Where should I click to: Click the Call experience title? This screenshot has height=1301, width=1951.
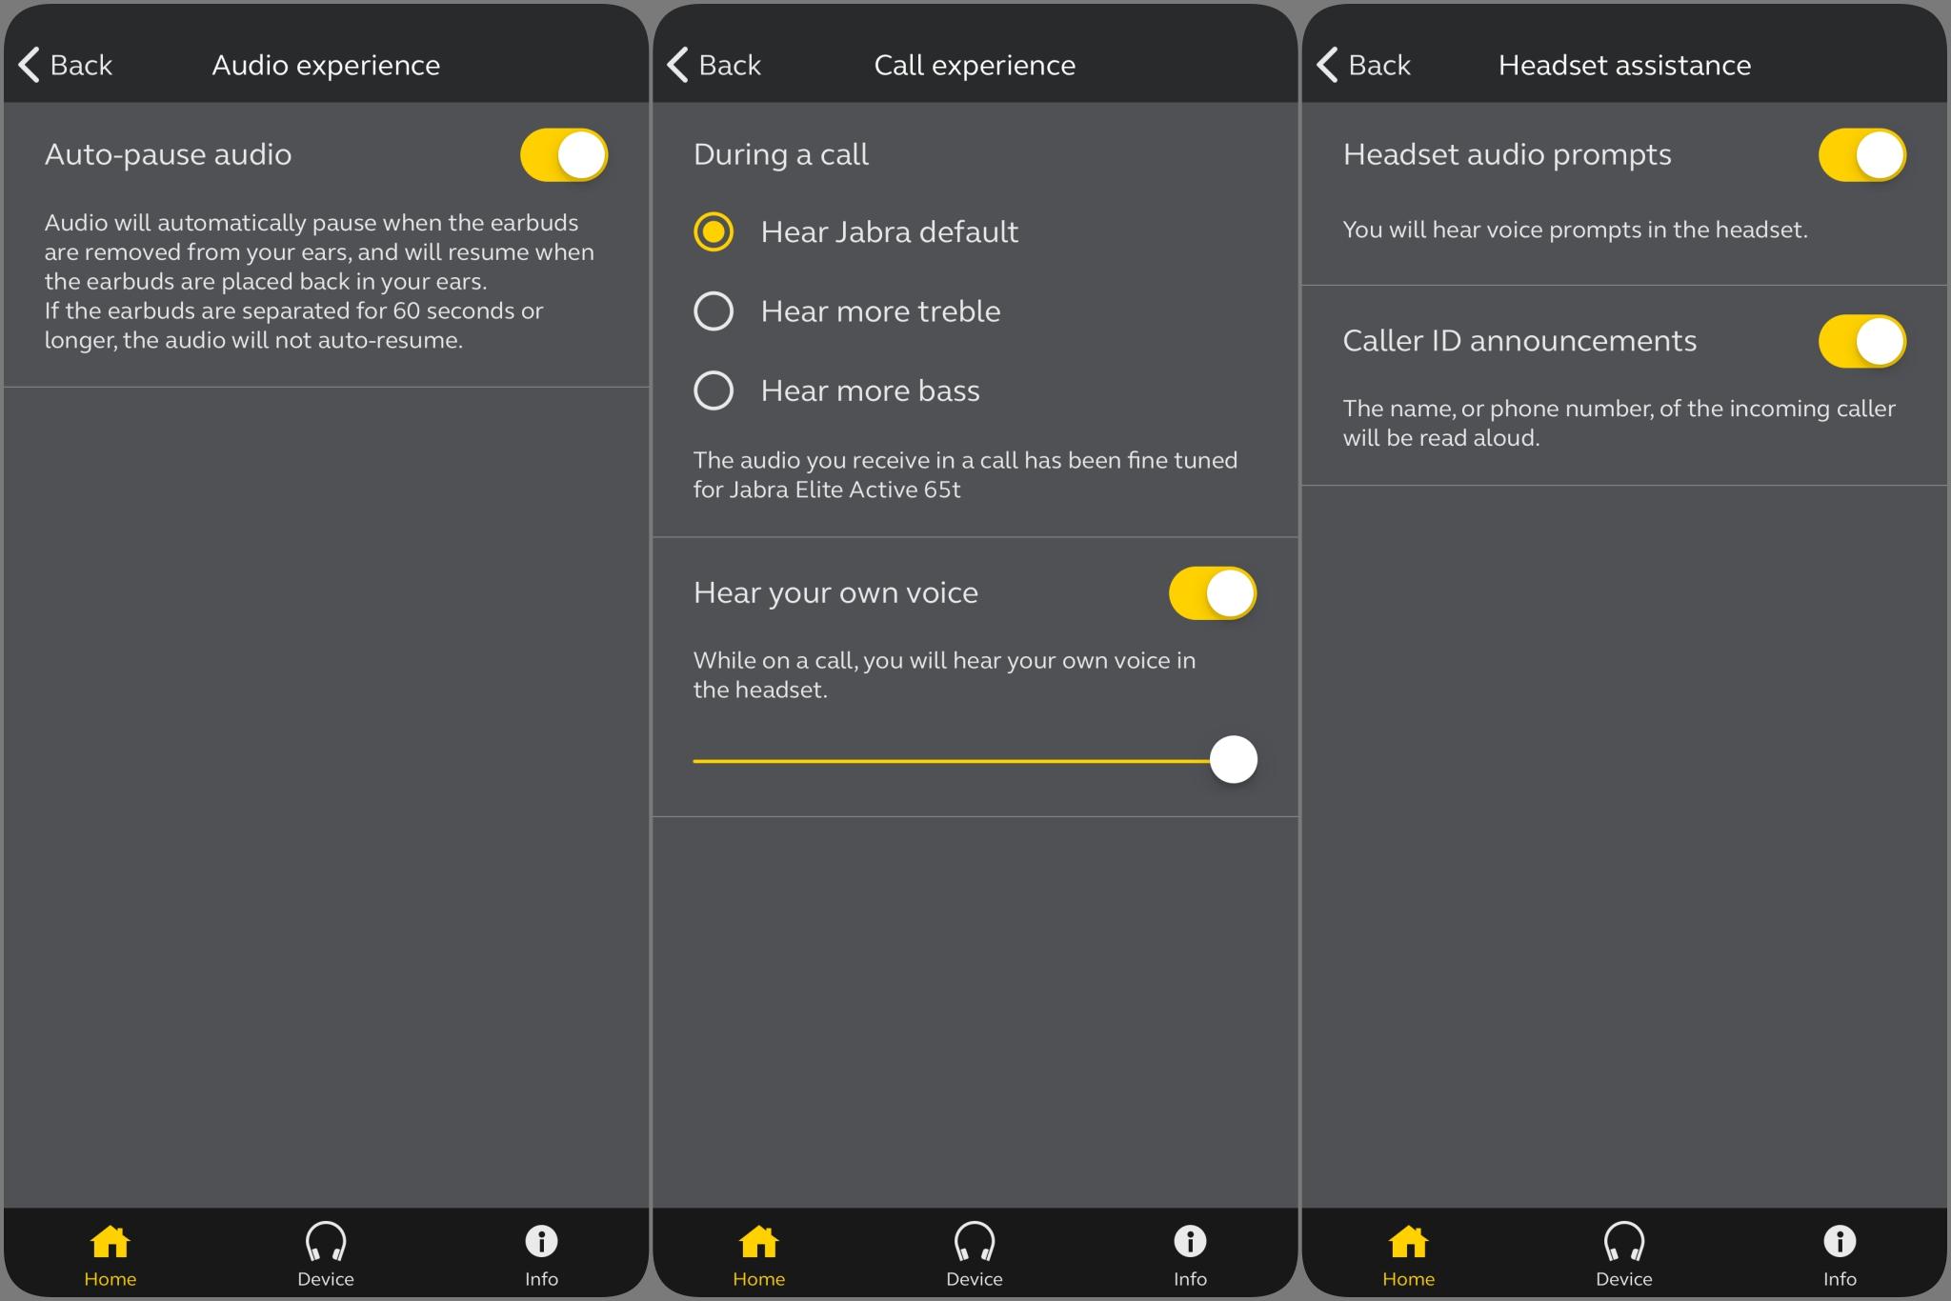[975, 65]
